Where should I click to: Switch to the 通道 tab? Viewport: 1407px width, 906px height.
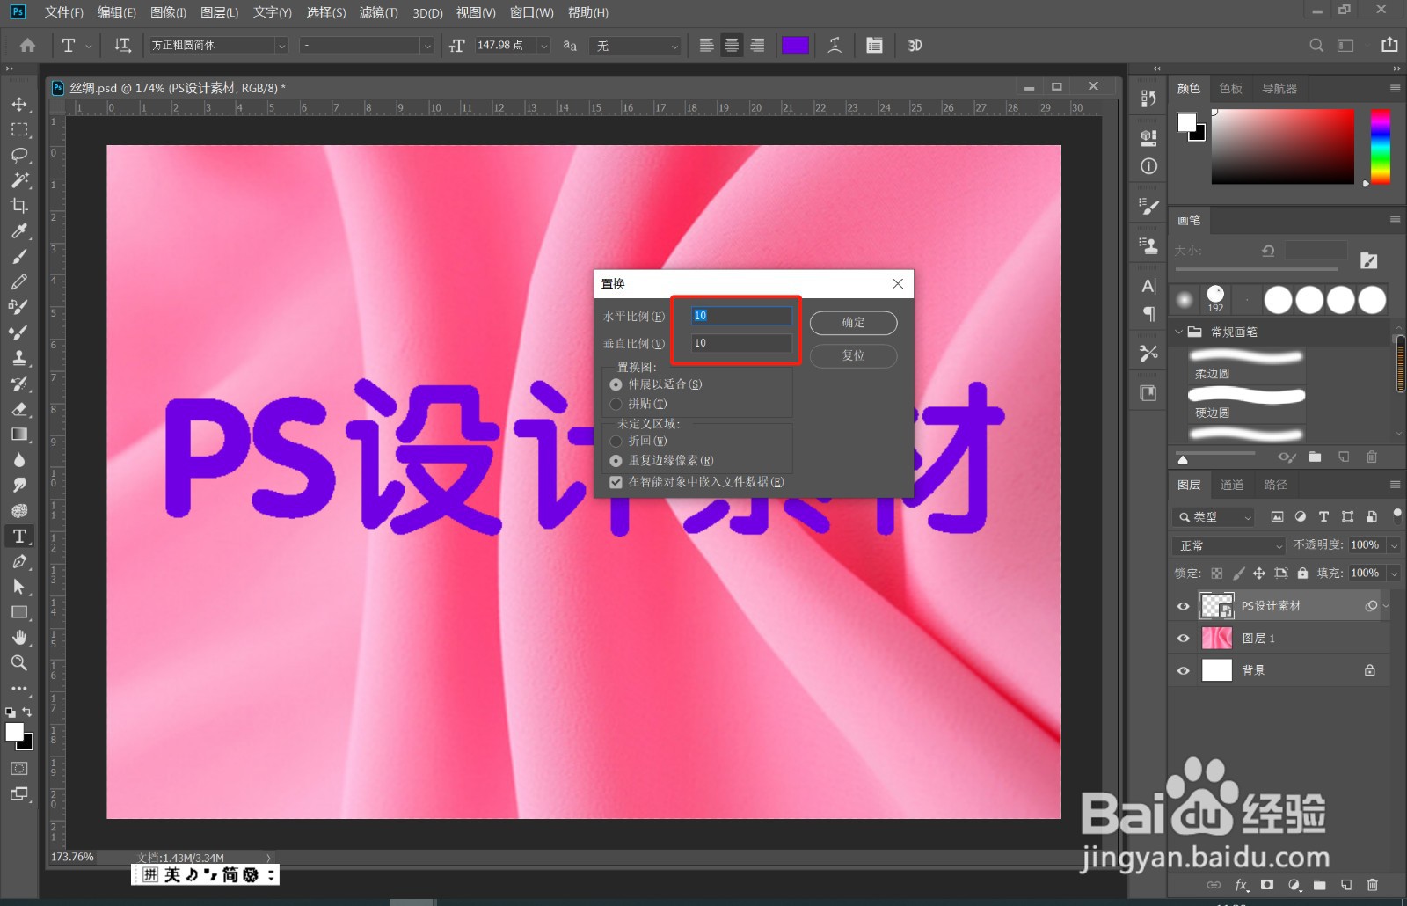(1232, 485)
